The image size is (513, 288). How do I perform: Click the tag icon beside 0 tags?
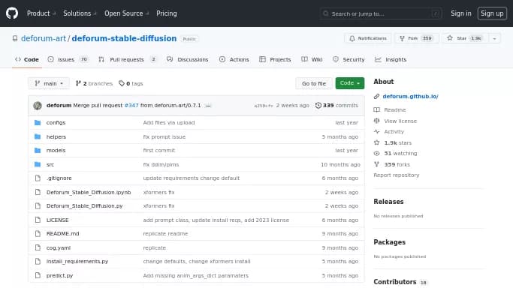click(122, 83)
